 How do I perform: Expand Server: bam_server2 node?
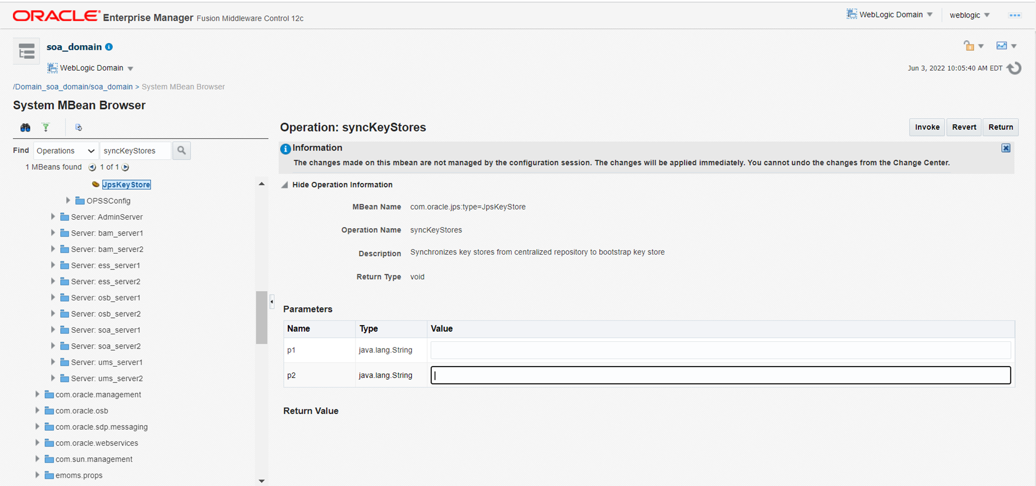click(x=53, y=249)
